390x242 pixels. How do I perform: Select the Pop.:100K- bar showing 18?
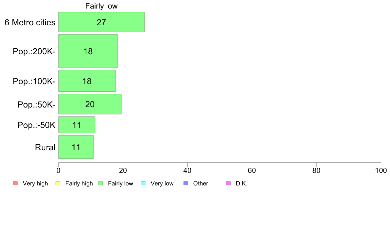click(87, 81)
